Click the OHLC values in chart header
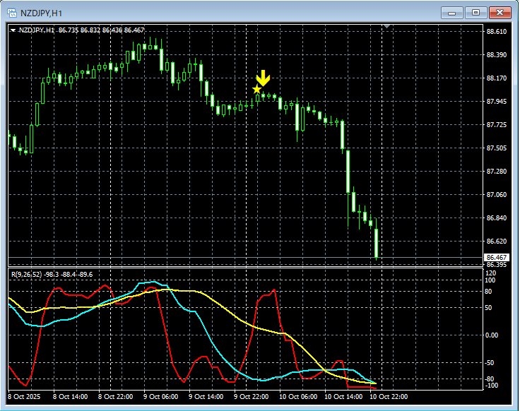The image size is (520, 411). [x=102, y=30]
